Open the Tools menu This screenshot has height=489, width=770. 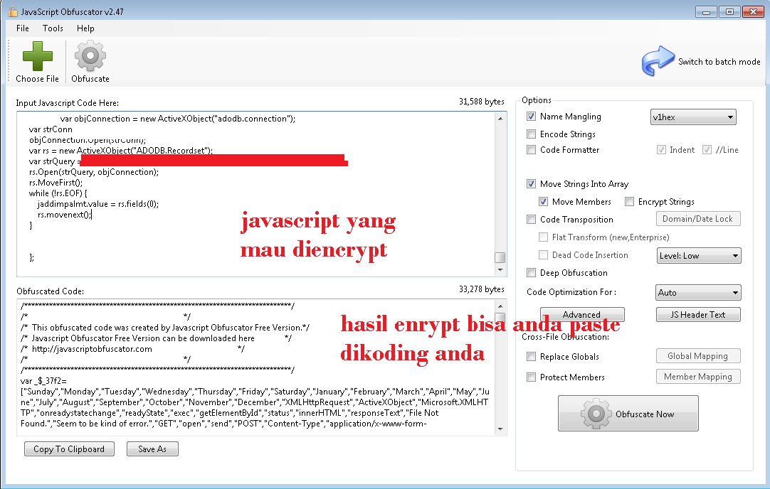point(53,28)
